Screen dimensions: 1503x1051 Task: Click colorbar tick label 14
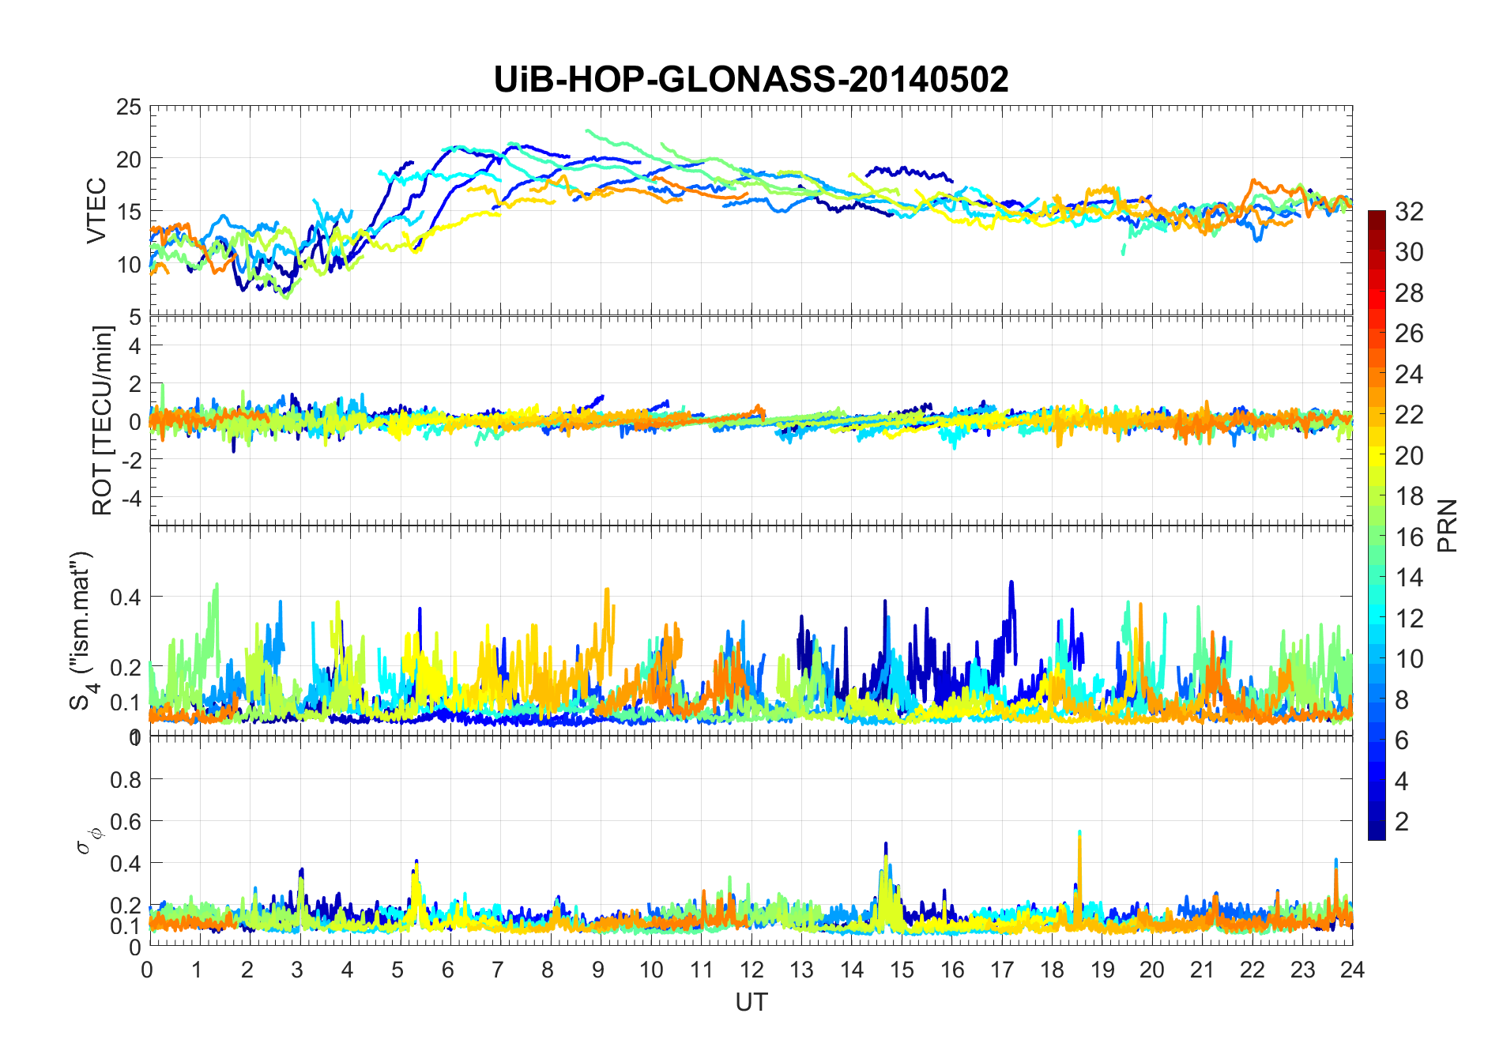coord(1409,578)
